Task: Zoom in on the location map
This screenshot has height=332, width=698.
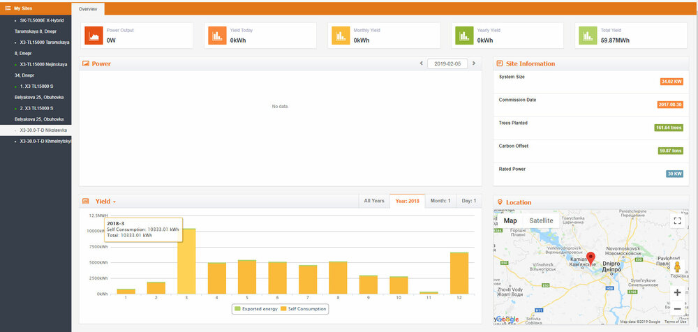Action: 676,293
